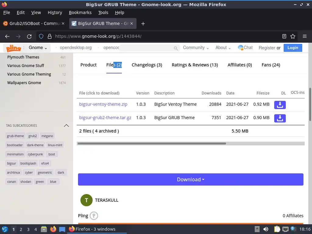Open the History menu
The height and width of the screenshot is (234, 312).
tap(55, 12)
